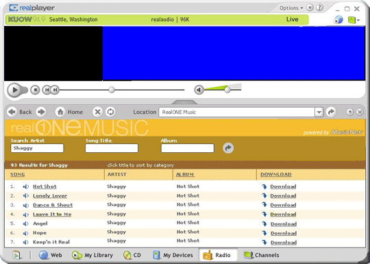
Task: Switch to the My Library tab
Action: [x=92, y=255]
